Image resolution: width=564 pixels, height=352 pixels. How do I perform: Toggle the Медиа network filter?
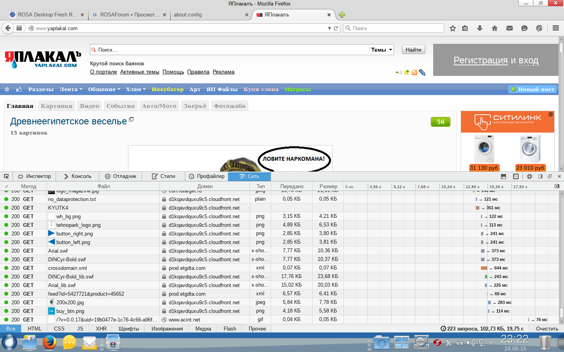click(x=203, y=329)
